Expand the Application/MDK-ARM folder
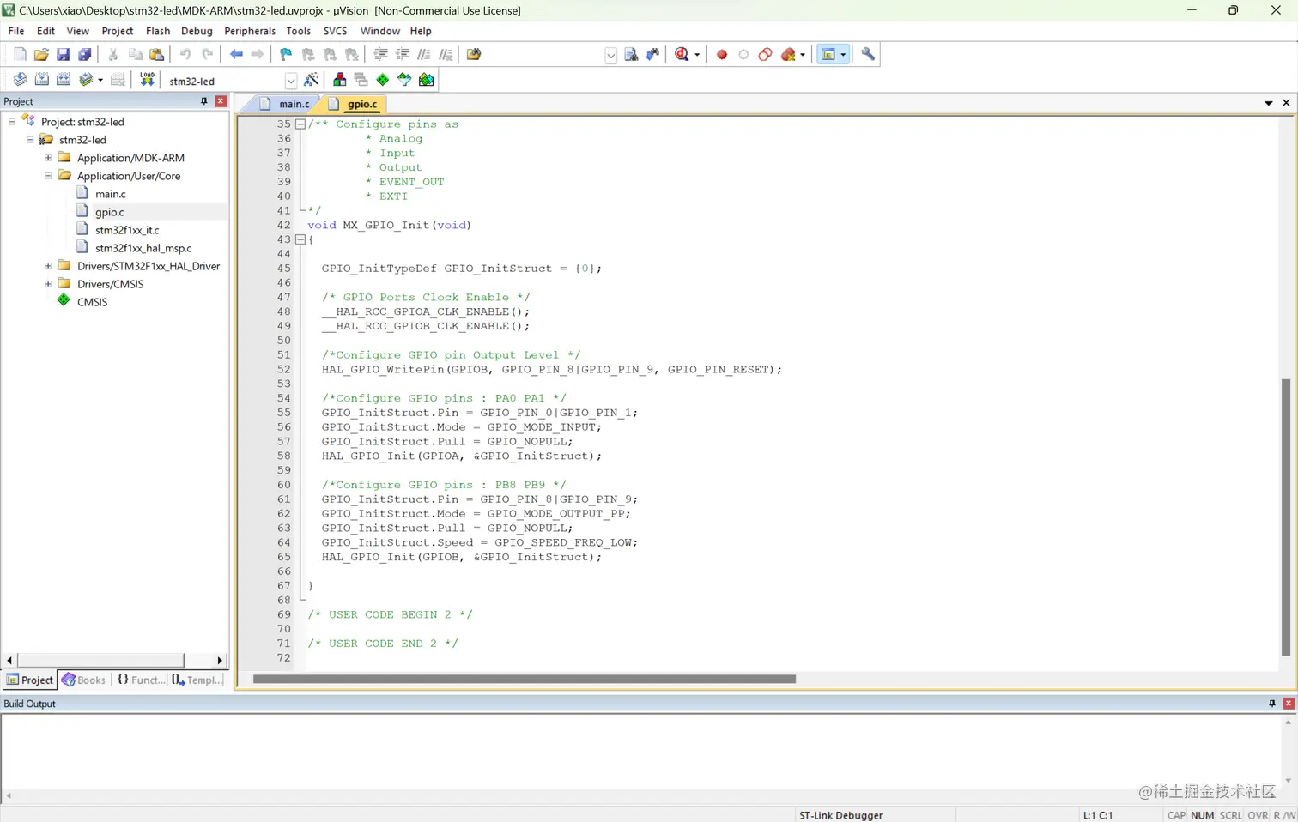 click(48, 158)
